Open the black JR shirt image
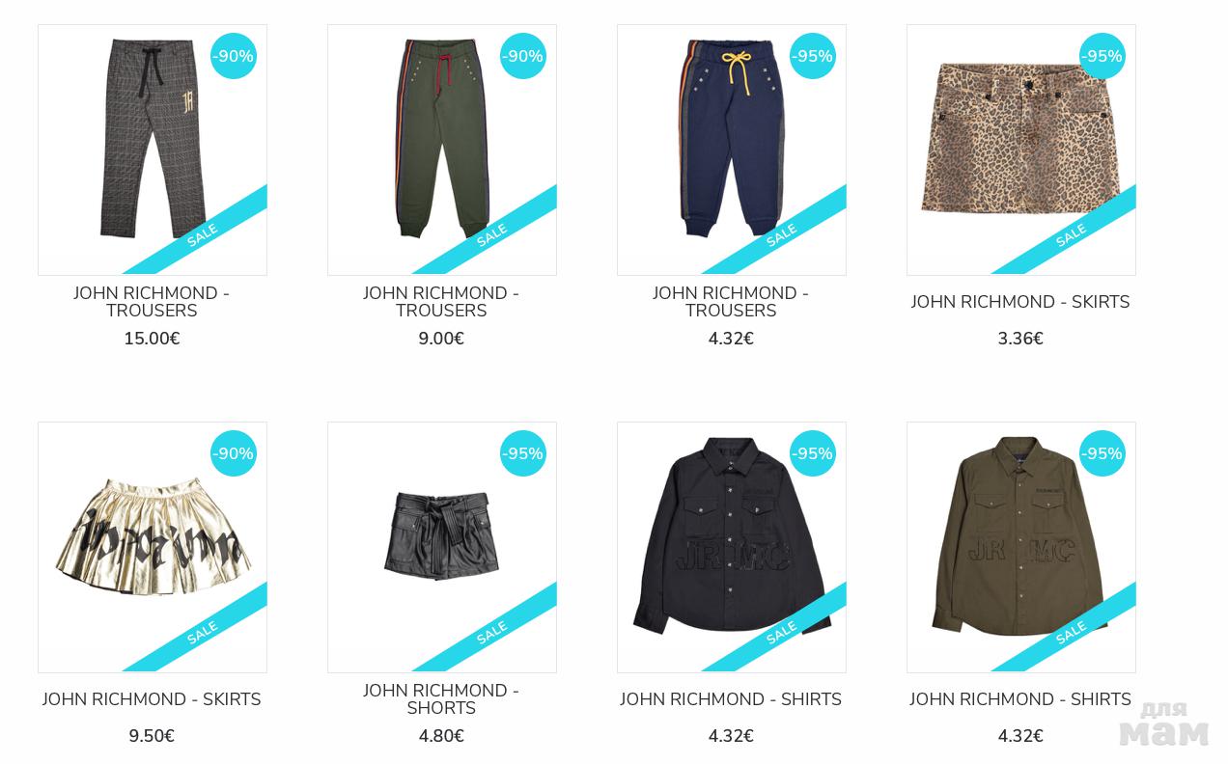 click(732, 547)
